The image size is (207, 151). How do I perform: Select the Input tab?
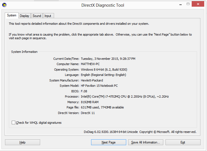[48, 16]
